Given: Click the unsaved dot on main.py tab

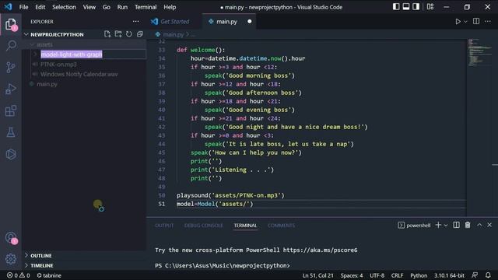Looking at the screenshot, I should tap(249, 21).
